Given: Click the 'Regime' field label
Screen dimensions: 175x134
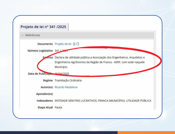Looking at the screenshot, I should click(48, 80).
